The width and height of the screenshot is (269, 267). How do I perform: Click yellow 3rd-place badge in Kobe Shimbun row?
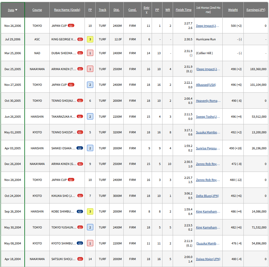click(90, 211)
